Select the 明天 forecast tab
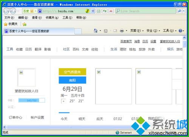 click(x=82, y=119)
